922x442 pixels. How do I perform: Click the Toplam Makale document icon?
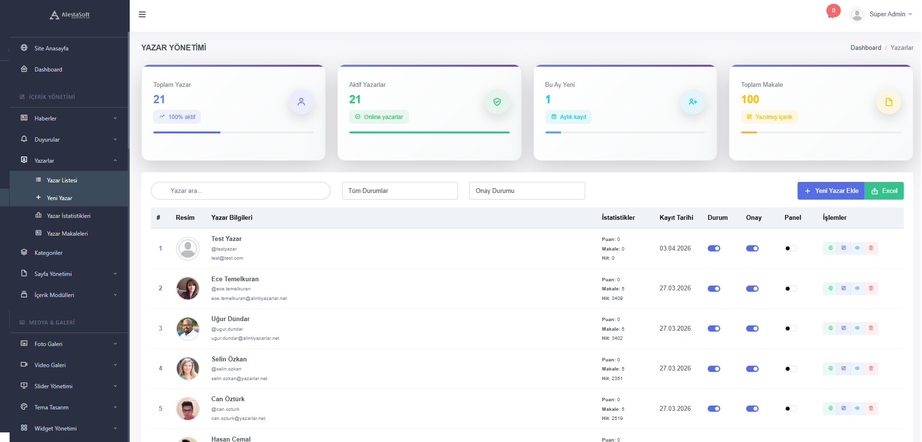[x=888, y=102]
